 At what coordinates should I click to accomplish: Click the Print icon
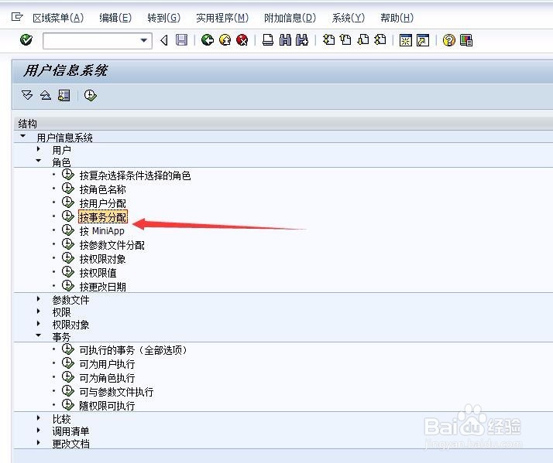tap(268, 40)
